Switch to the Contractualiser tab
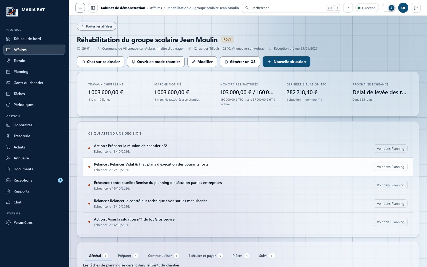This screenshot has height=267, width=427. 163,256
